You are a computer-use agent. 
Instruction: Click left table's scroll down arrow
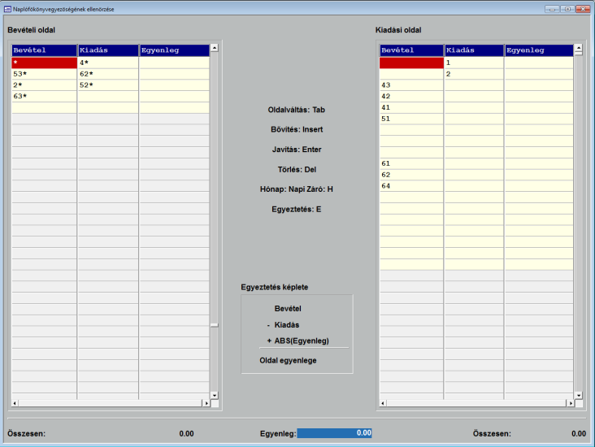(x=215, y=396)
